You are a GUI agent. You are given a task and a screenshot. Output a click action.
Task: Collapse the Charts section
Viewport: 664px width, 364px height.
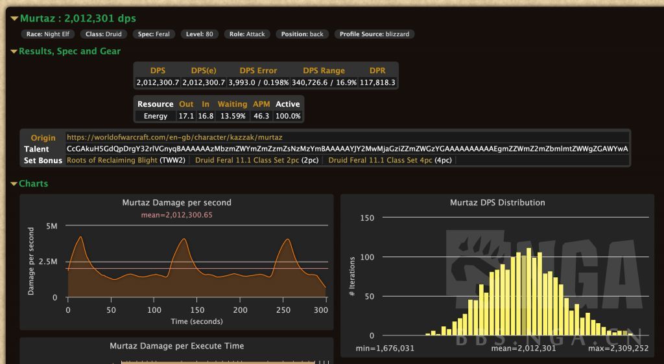(14, 184)
